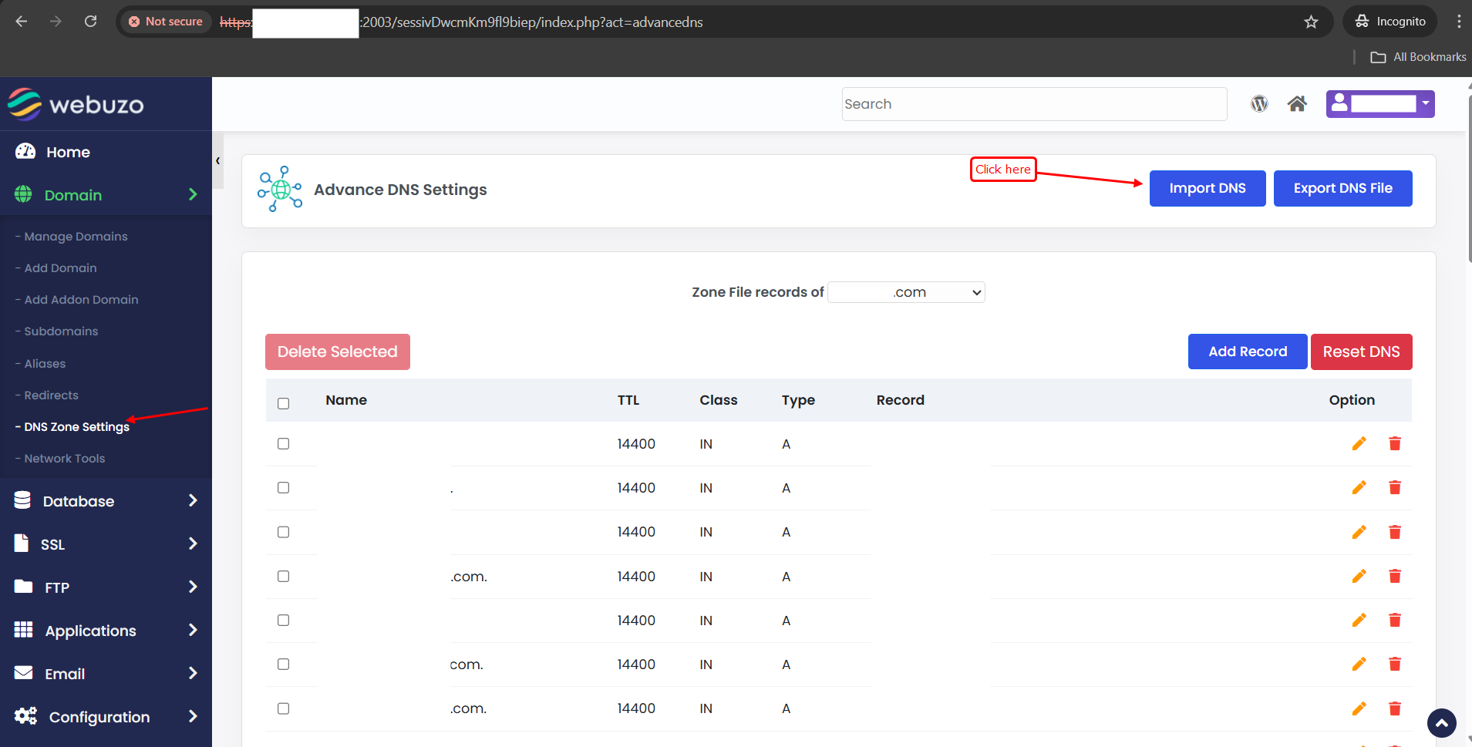The height and width of the screenshot is (747, 1472).
Task: Go to the home icon in the top bar
Action: [x=1297, y=103]
